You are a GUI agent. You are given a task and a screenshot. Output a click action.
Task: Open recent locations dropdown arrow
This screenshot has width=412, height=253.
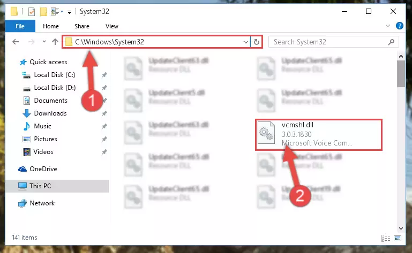[44, 42]
